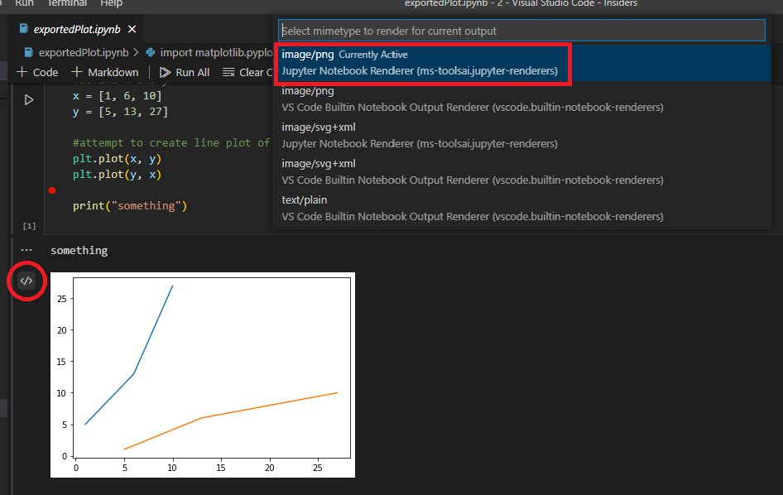Close the exportedPlot.ipynb tab
783x495 pixels.
click(x=133, y=30)
